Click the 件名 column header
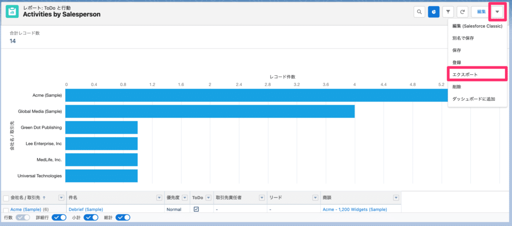The image size is (512, 226). [x=73, y=198]
